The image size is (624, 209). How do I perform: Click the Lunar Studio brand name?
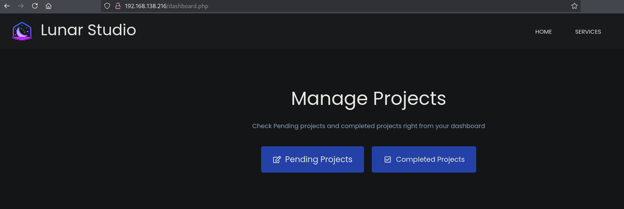coord(88,30)
